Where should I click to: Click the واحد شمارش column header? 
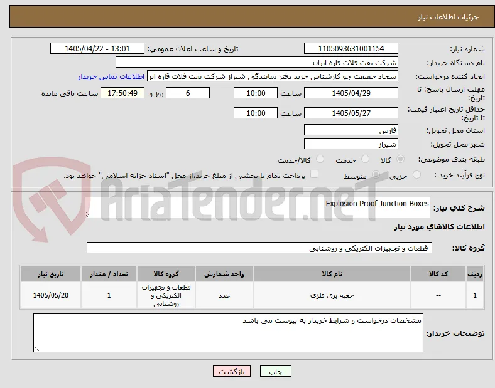[x=224, y=274]
